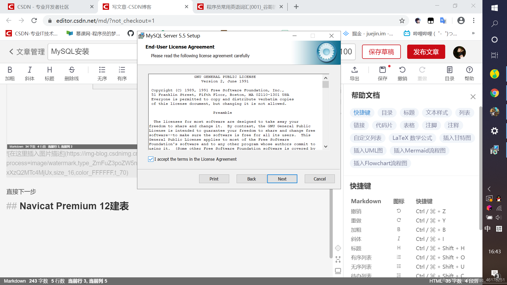Click the Windows Start button
The image size is (507, 285).
[494, 8]
